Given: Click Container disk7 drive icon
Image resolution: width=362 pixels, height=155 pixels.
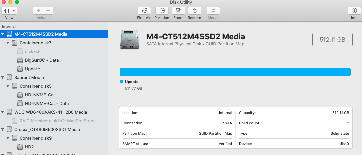Looking at the screenshot, I should tap(14, 43).
